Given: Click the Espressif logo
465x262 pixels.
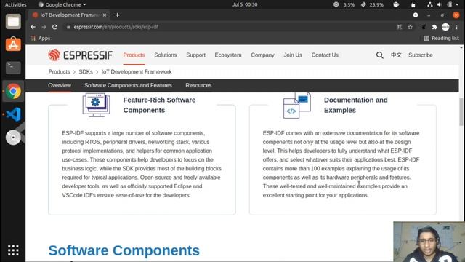Looking at the screenshot, I should pos(81,55).
